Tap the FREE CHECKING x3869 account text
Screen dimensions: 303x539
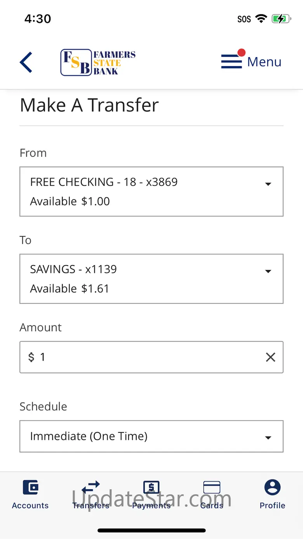pyautogui.click(x=104, y=182)
